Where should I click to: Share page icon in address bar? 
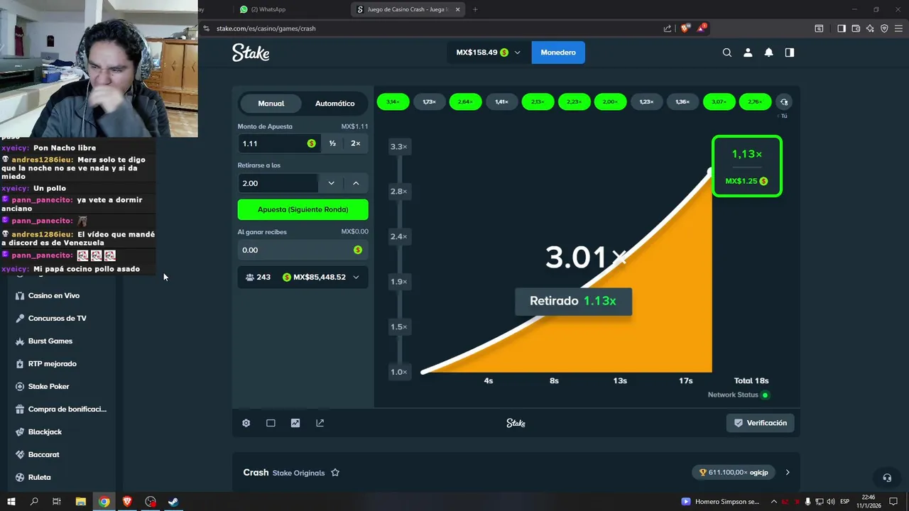(x=668, y=28)
